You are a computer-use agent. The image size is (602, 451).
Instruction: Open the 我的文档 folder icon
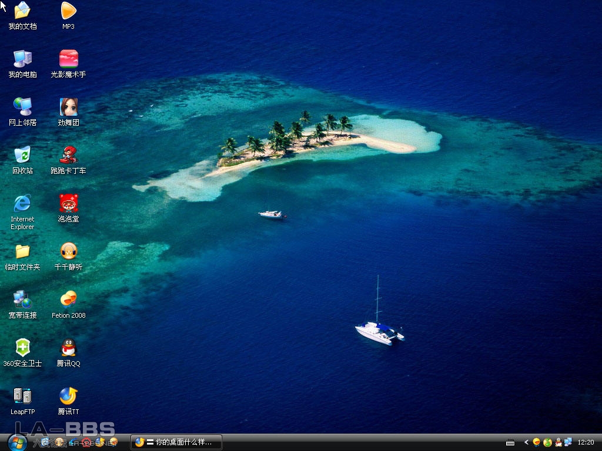click(x=22, y=11)
